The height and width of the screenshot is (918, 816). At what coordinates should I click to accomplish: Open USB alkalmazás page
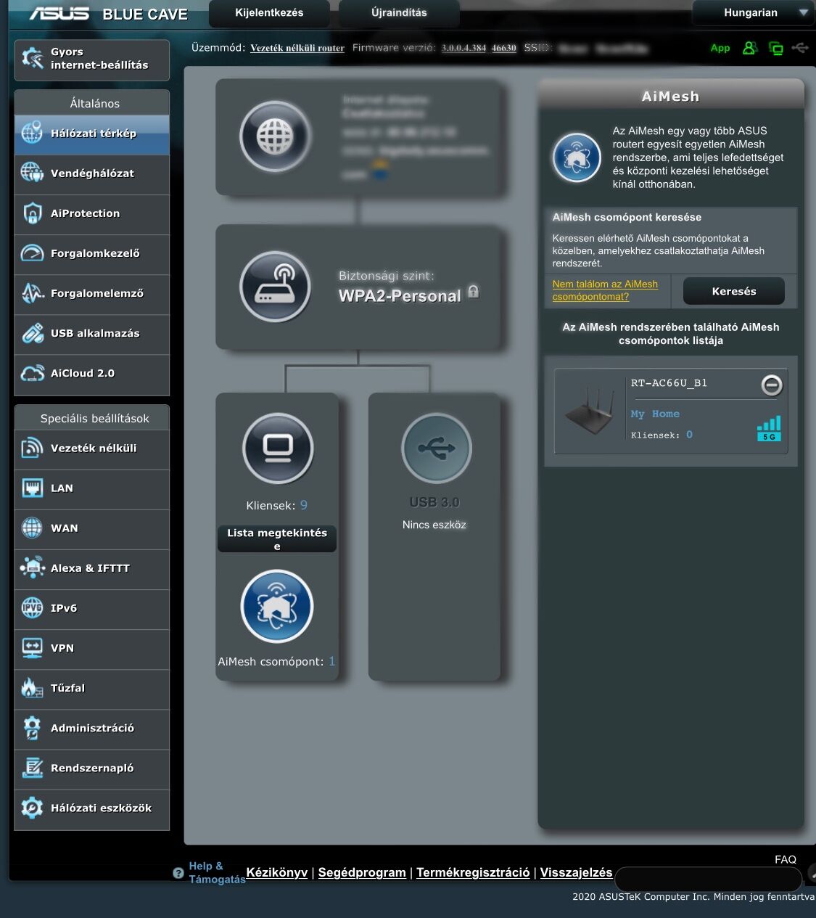92,334
